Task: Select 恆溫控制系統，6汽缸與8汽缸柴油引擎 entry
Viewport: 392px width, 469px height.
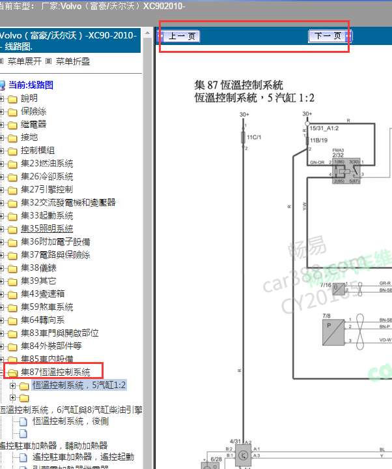Action: 71,410
